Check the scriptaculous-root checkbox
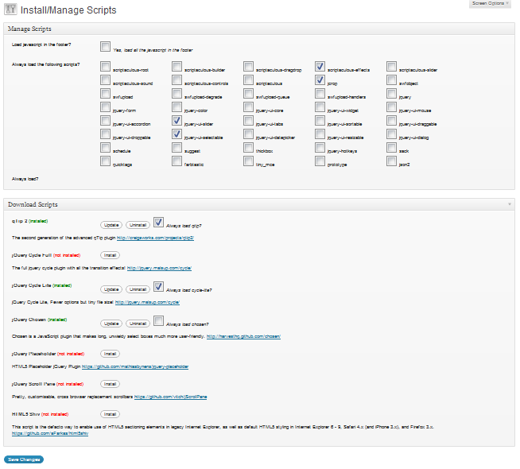Viewport: 520px width, 469px height. click(x=105, y=66)
